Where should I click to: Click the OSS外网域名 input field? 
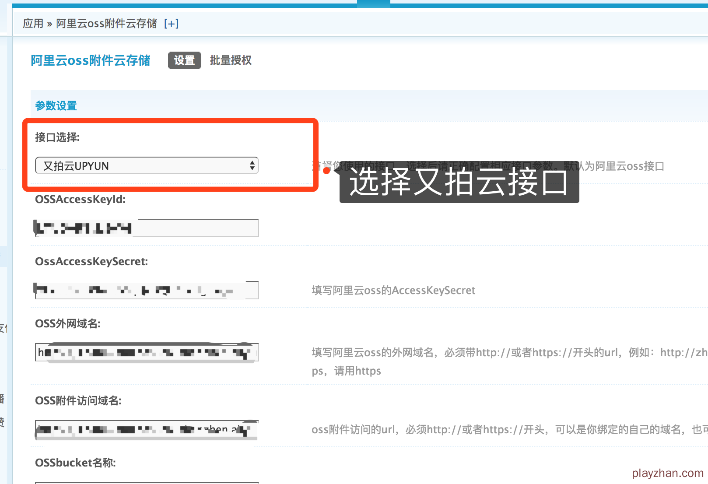(x=147, y=352)
